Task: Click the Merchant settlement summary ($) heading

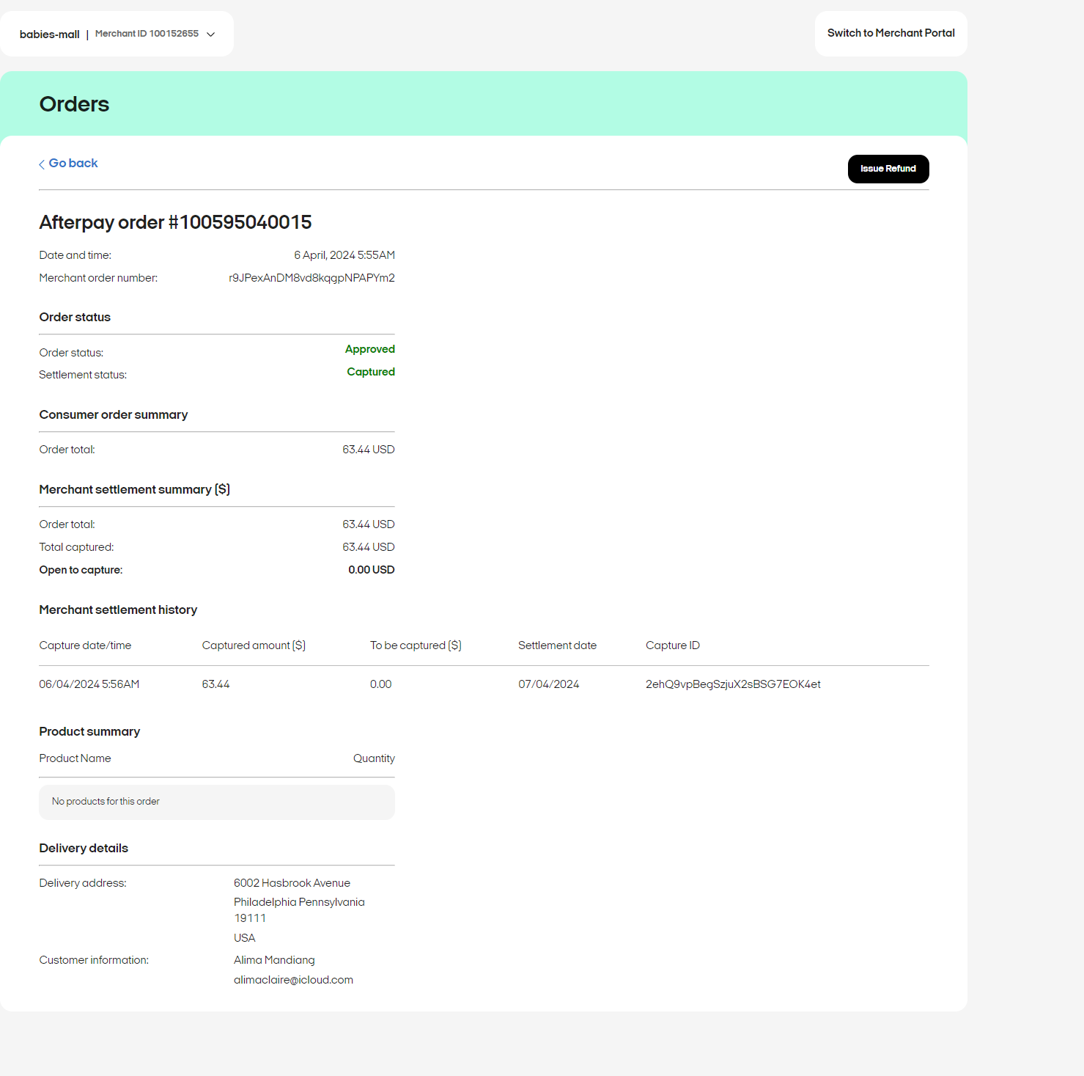Action: pyautogui.click(x=135, y=490)
